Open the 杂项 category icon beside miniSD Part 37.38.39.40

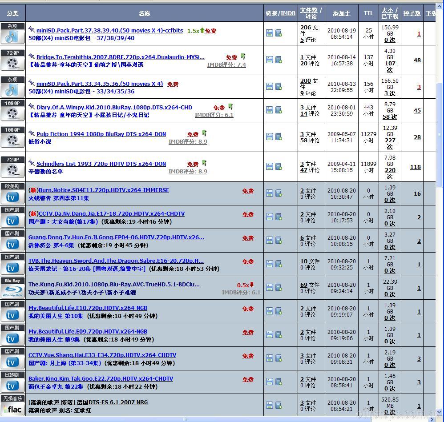click(12, 33)
